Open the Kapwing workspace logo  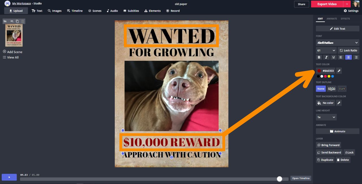[x=7, y=3]
